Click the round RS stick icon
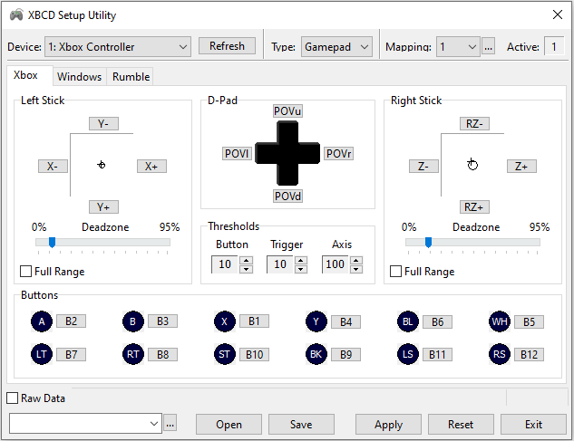574x441 pixels. click(x=500, y=354)
